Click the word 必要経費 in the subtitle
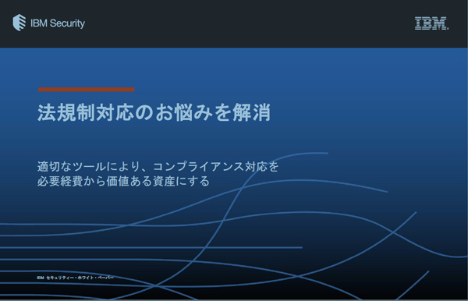 pos(60,181)
